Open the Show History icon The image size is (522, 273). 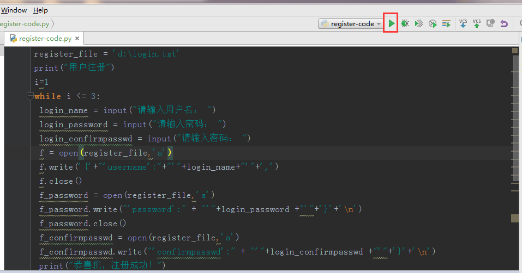point(490,23)
